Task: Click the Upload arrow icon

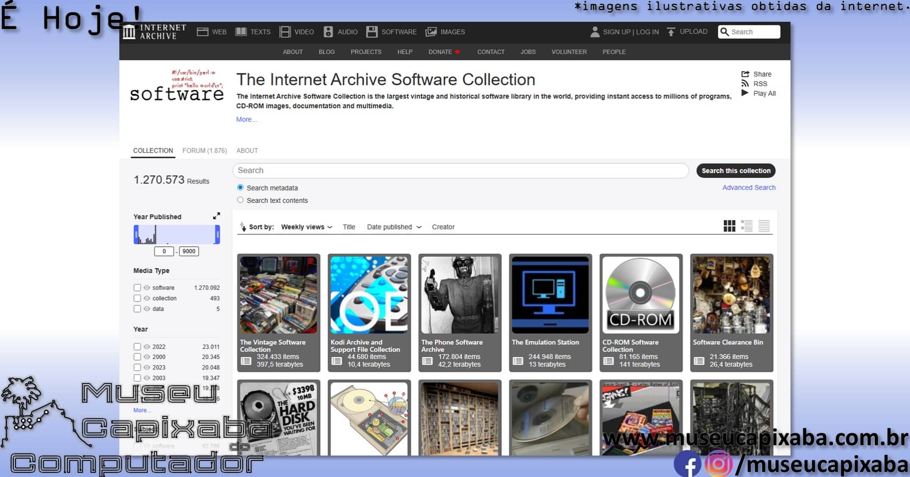Action: click(x=671, y=32)
